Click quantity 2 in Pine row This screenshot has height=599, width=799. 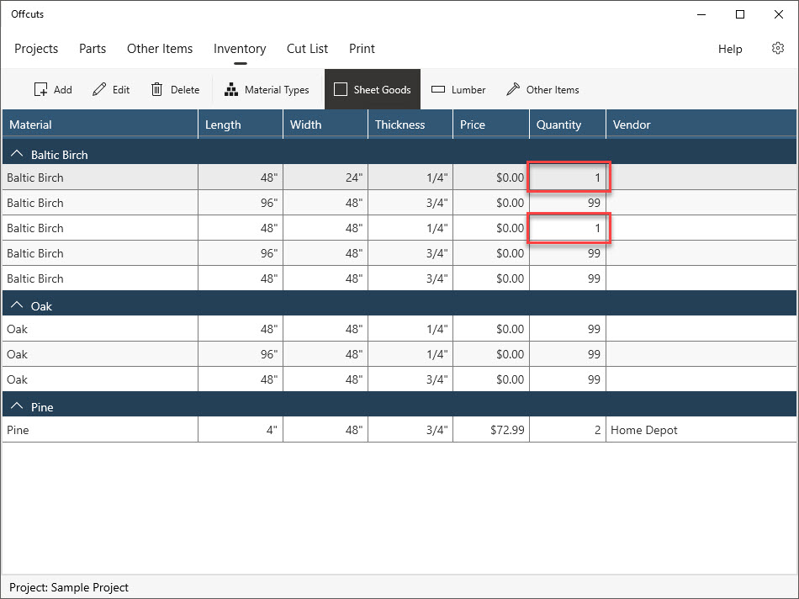pos(569,430)
